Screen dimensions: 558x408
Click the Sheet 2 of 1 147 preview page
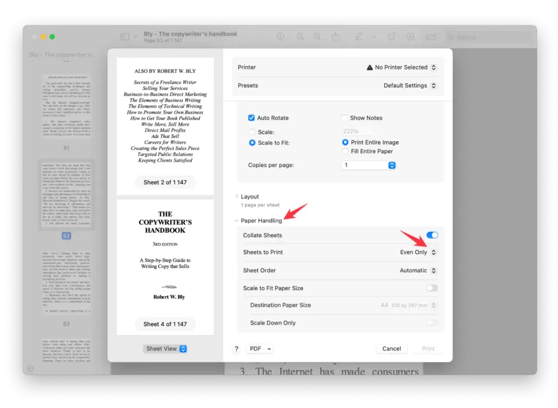[165, 126]
